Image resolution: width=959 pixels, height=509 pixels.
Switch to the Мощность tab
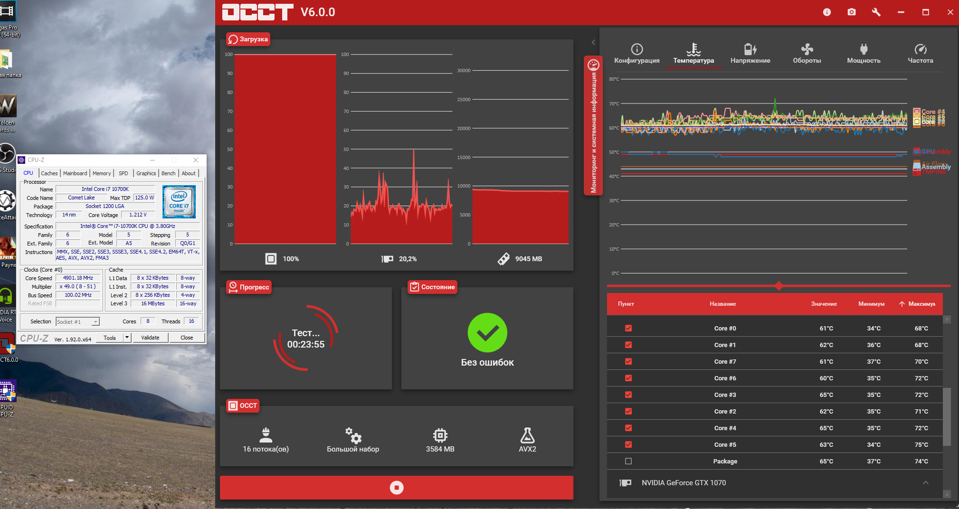[864, 54]
